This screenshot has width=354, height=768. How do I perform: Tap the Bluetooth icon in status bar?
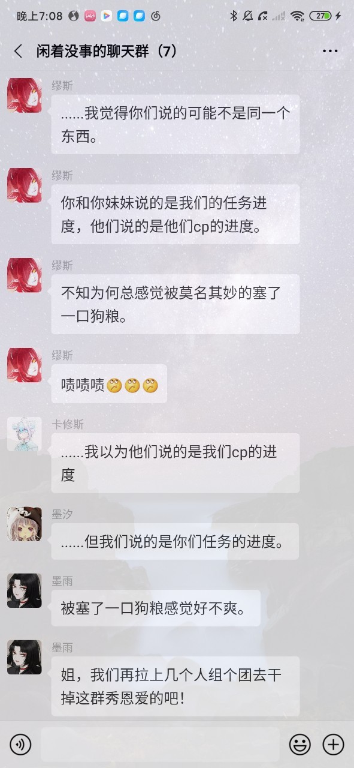pyautogui.click(x=234, y=16)
